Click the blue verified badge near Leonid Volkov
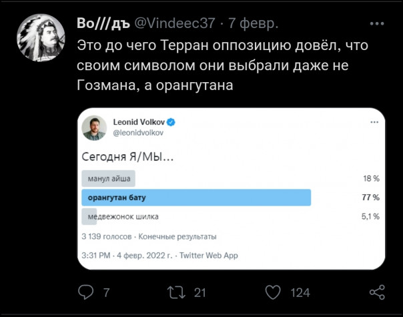Viewport: 403px width, 317px height. pyautogui.click(x=171, y=122)
